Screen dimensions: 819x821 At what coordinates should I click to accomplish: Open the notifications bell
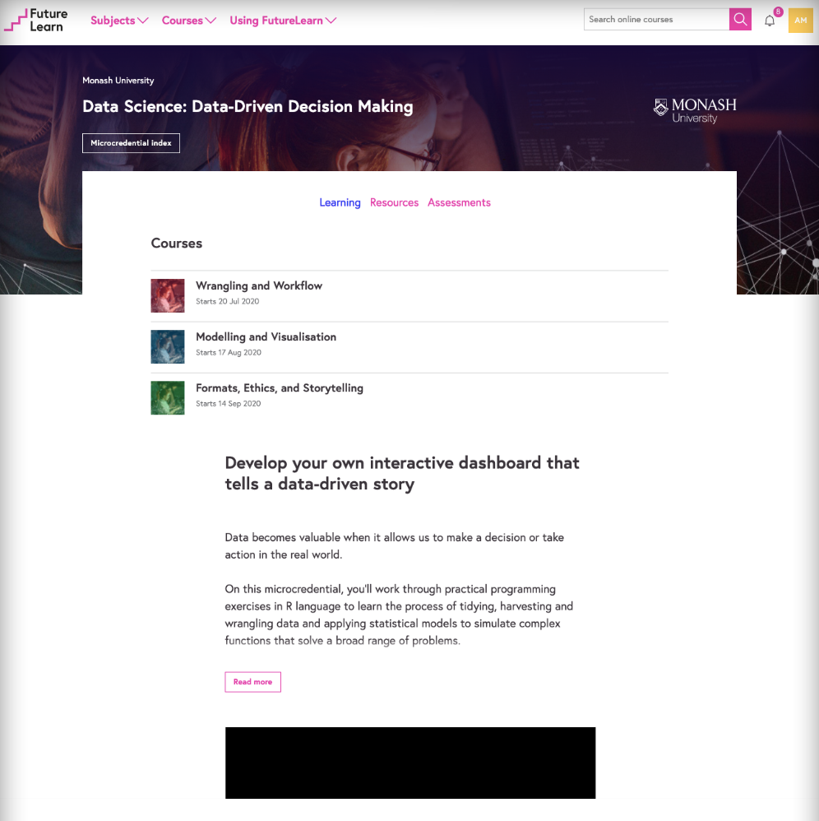click(770, 21)
